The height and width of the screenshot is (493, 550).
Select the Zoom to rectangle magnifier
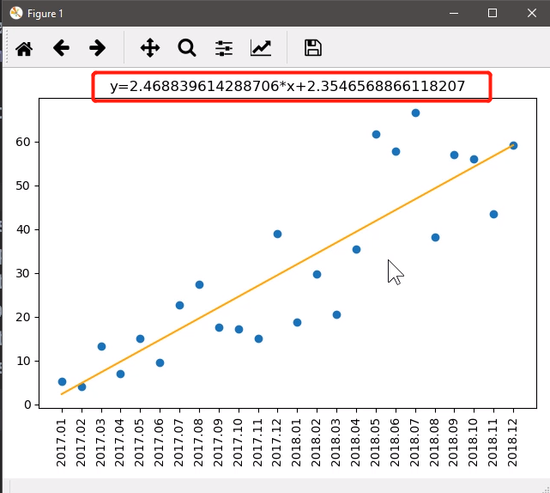(x=187, y=48)
